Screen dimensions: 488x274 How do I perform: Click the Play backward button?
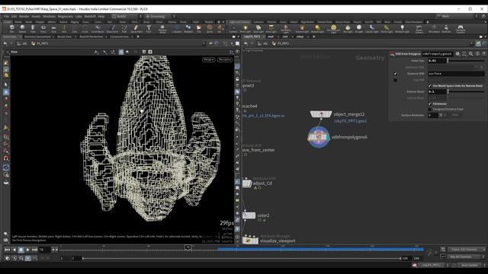[x=14, y=250]
